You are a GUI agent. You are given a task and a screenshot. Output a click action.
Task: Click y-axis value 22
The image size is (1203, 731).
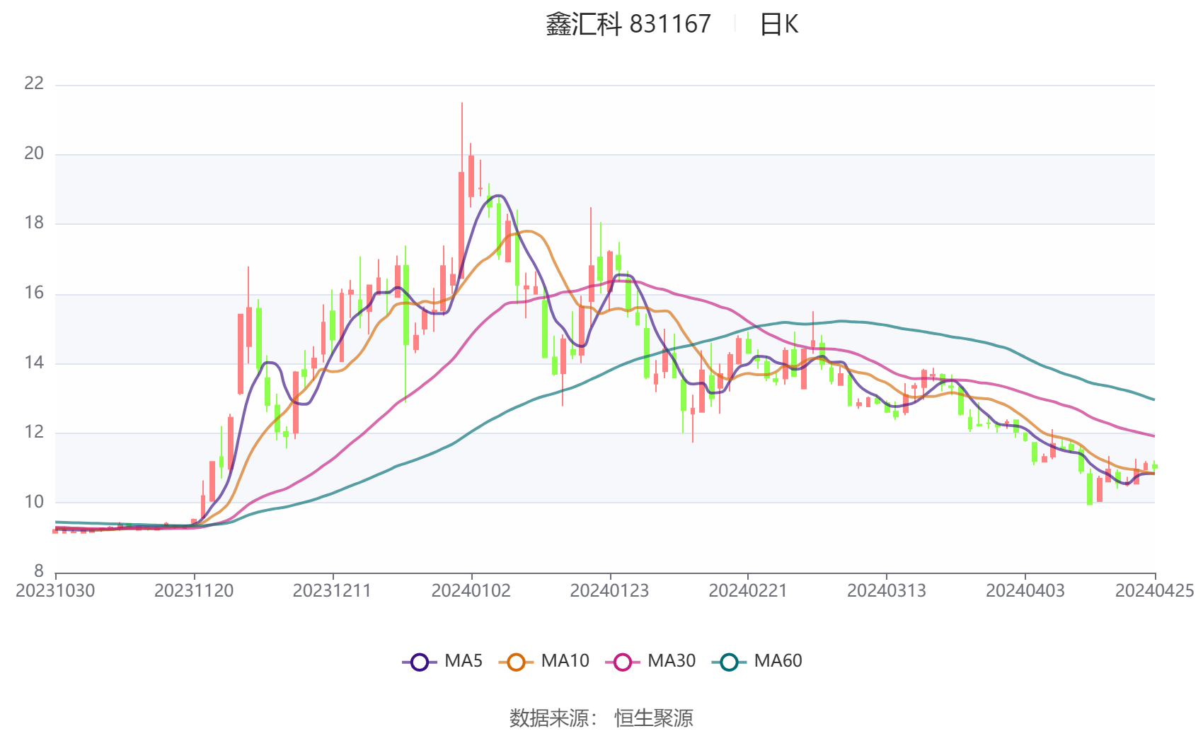pos(34,83)
